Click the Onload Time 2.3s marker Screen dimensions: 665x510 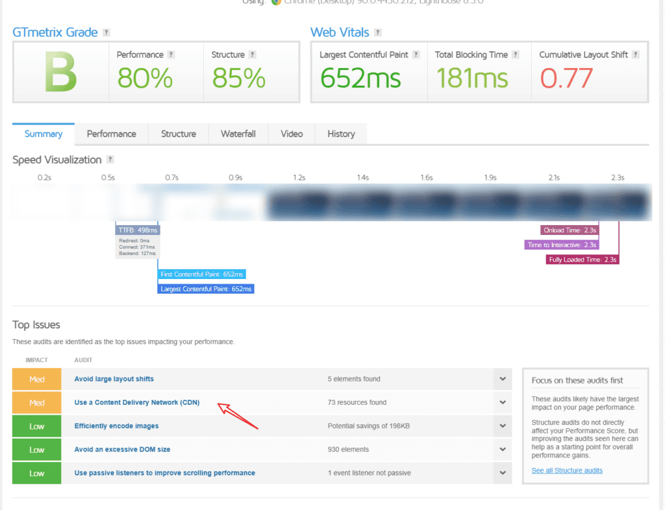coord(570,230)
